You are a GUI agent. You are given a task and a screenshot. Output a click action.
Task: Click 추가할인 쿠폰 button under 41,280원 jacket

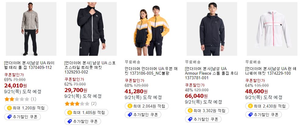pos(143,115)
